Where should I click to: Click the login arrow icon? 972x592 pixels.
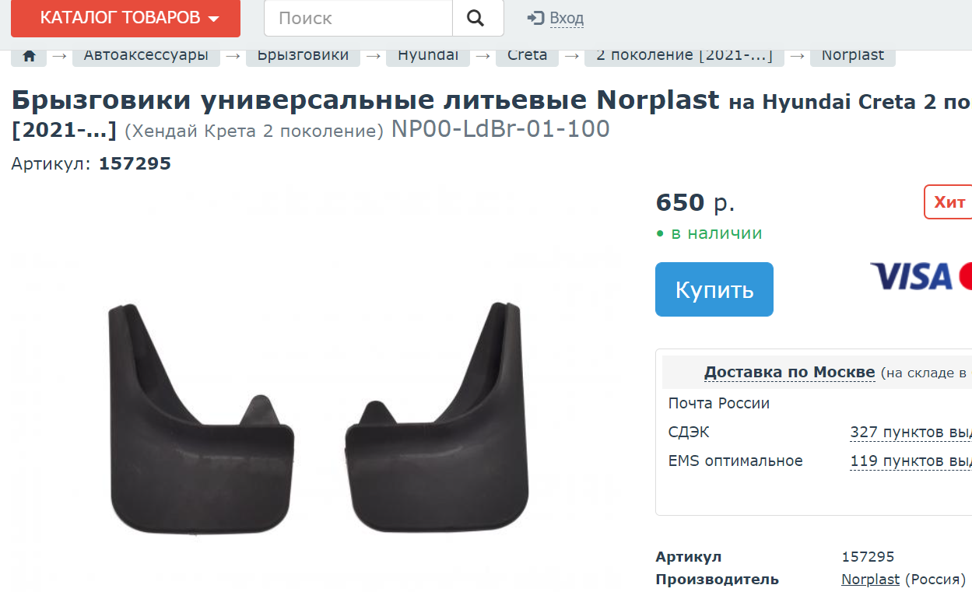click(535, 18)
